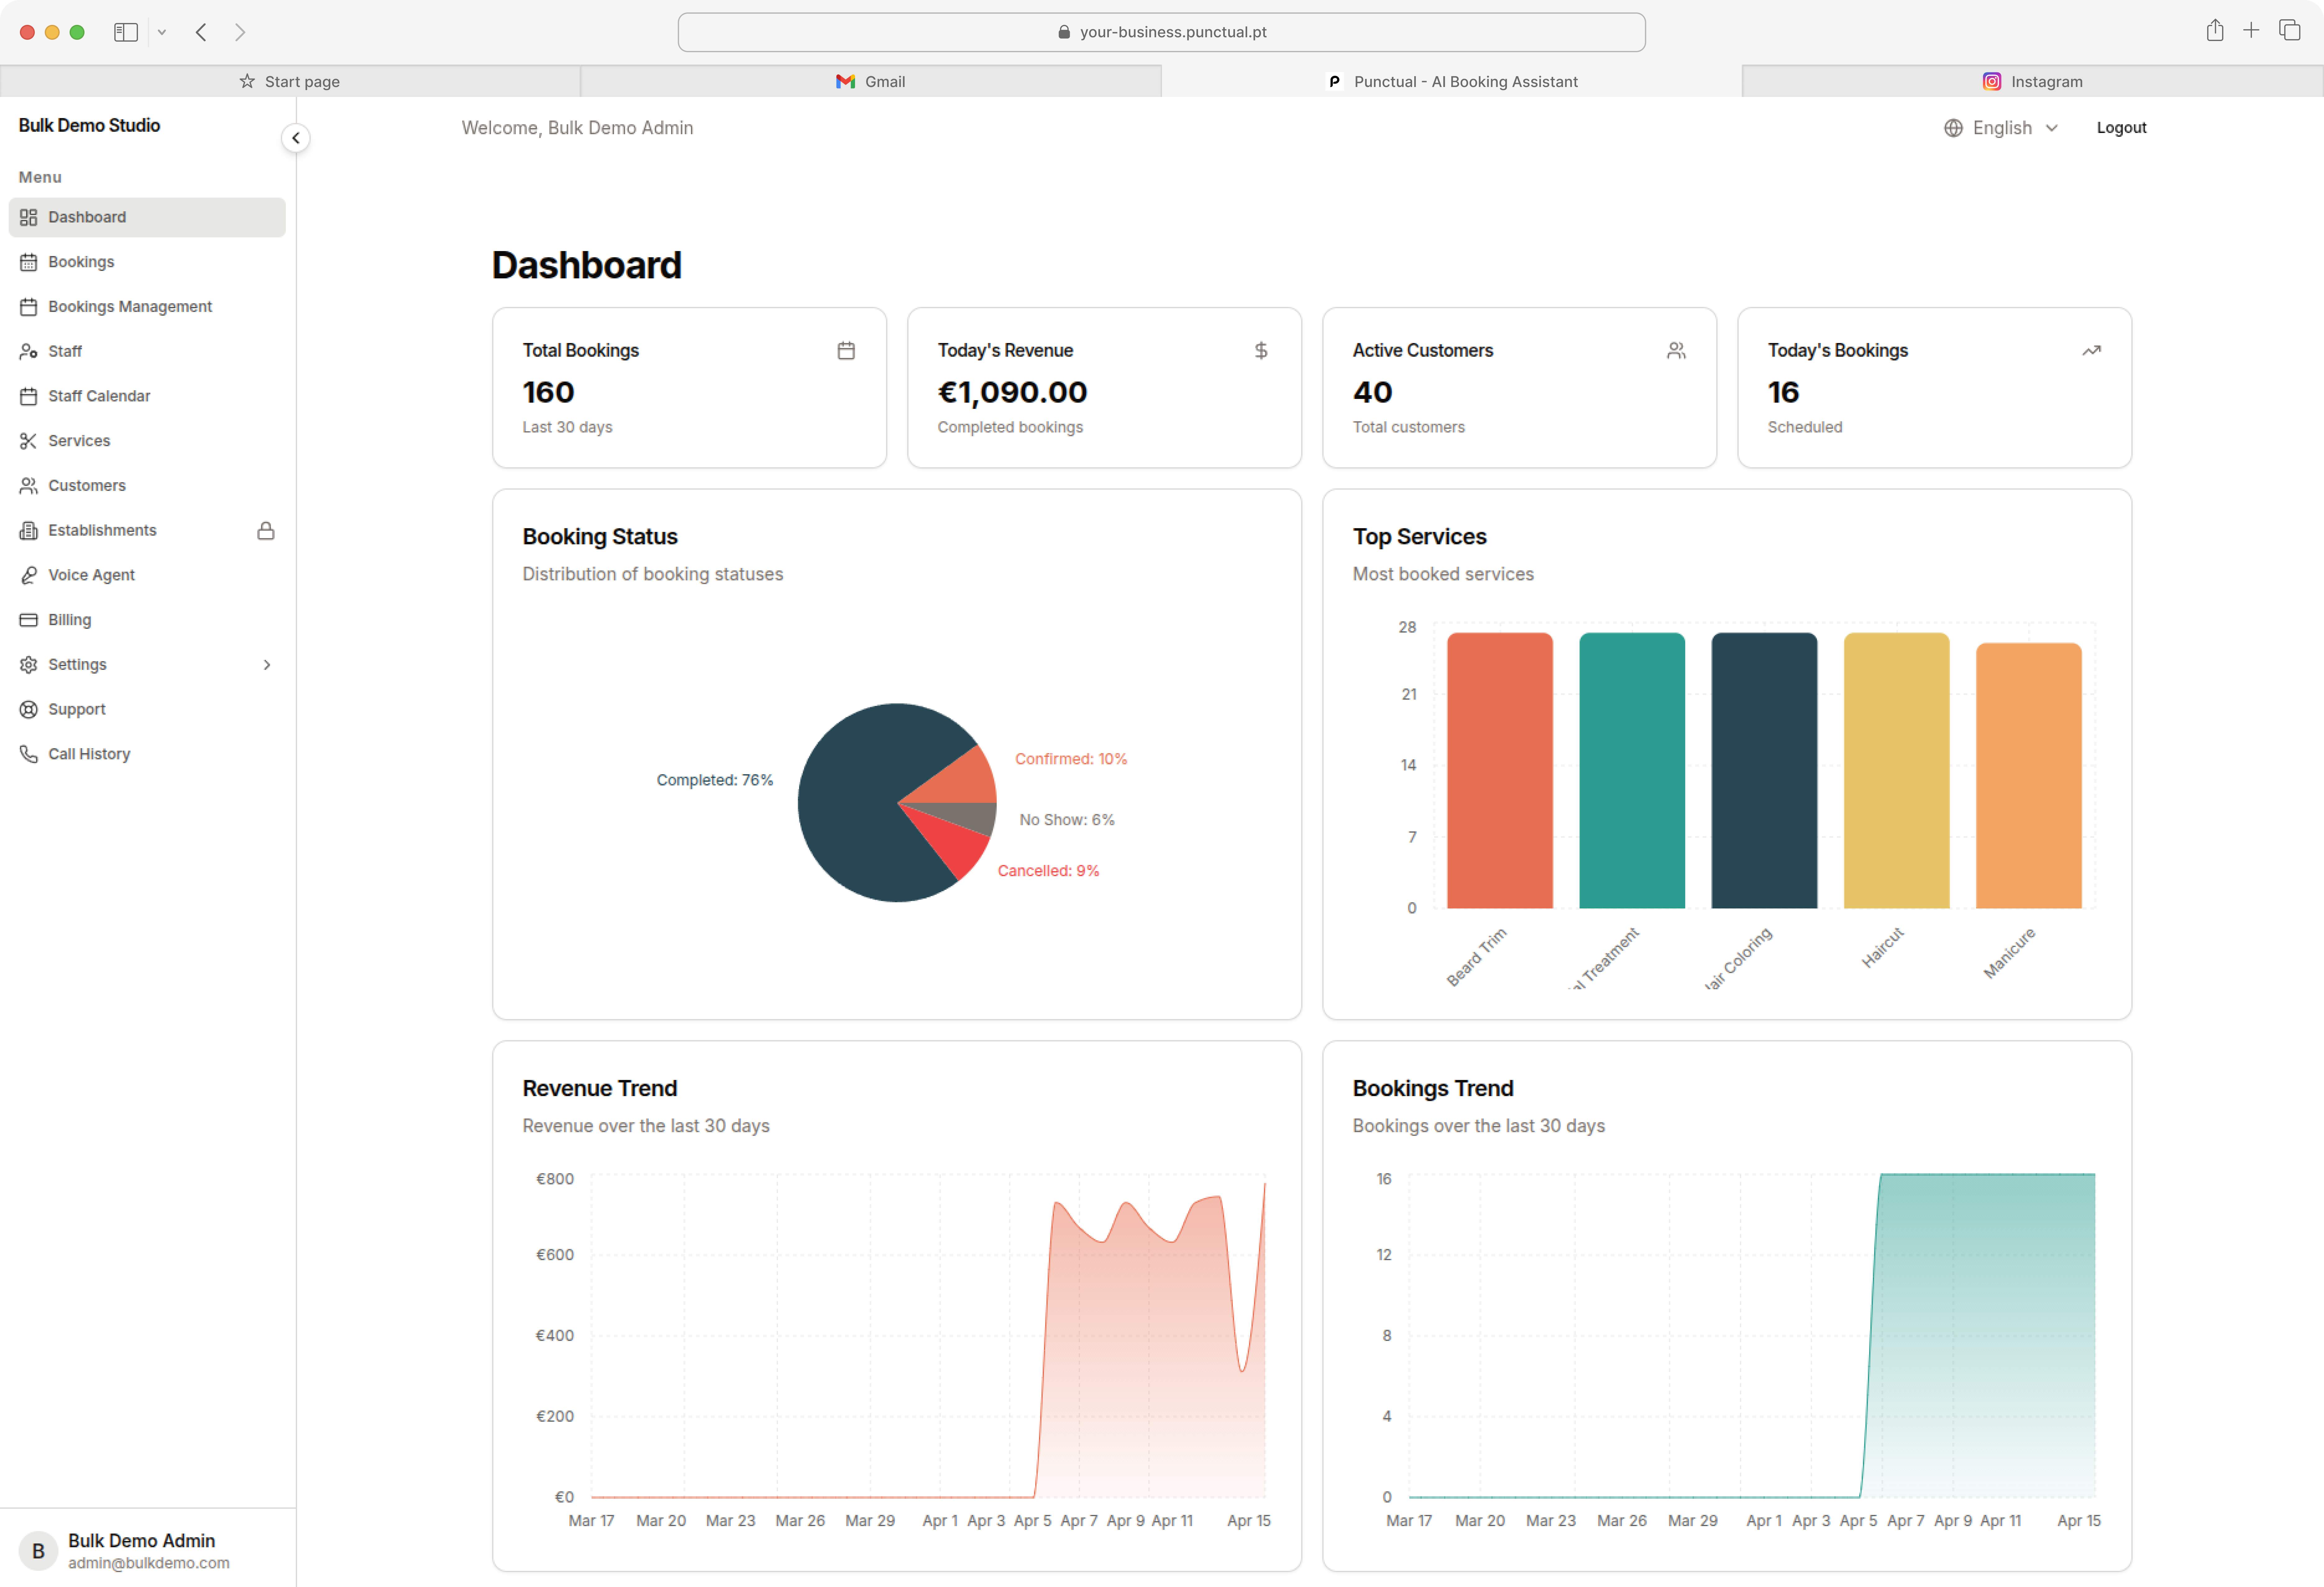Viewport: 2324px width, 1587px height.
Task: Open the Staff Calendar page
Action: click(x=147, y=396)
